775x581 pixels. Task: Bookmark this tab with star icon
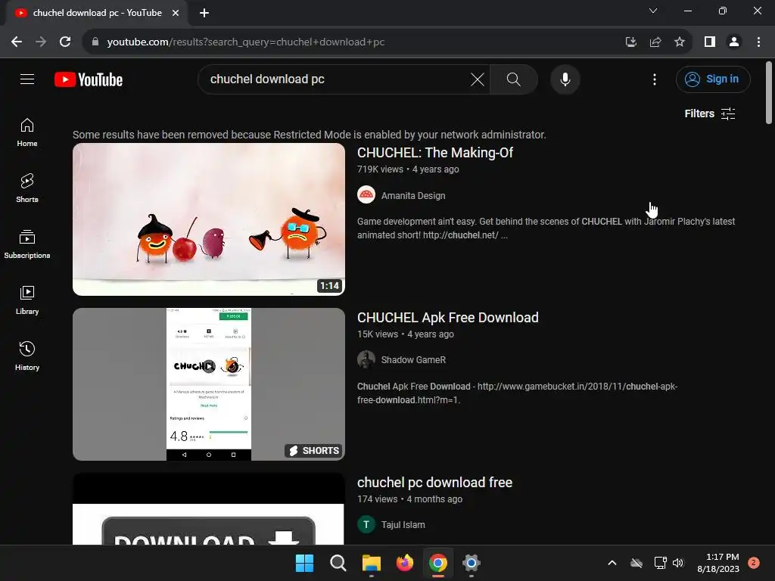tap(680, 42)
